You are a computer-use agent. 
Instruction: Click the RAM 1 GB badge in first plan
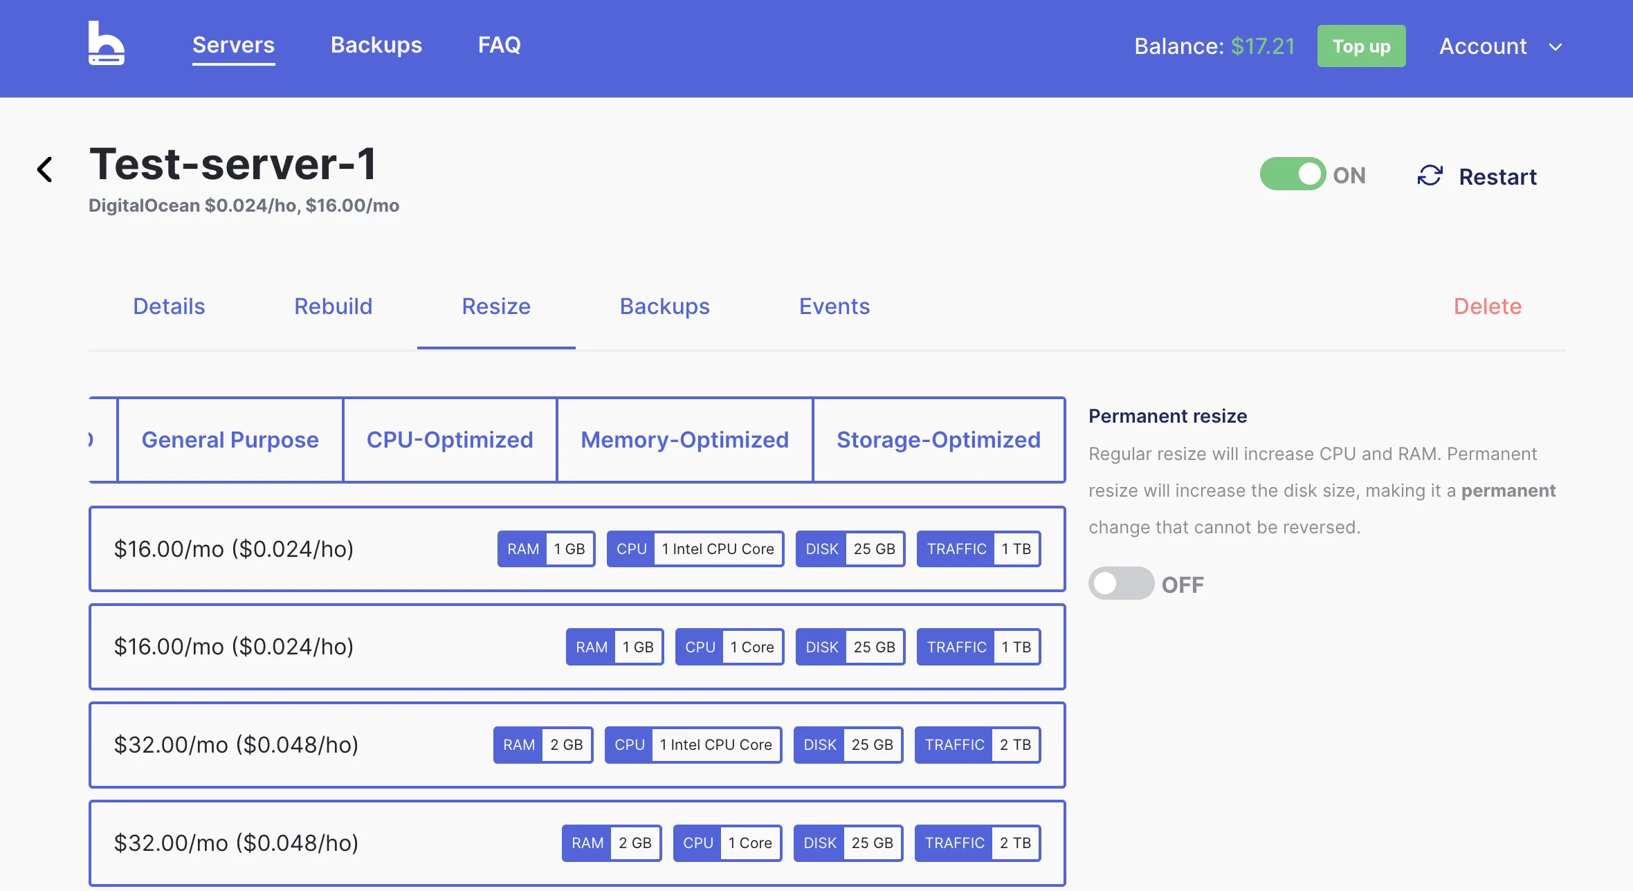(x=546, y=549)
